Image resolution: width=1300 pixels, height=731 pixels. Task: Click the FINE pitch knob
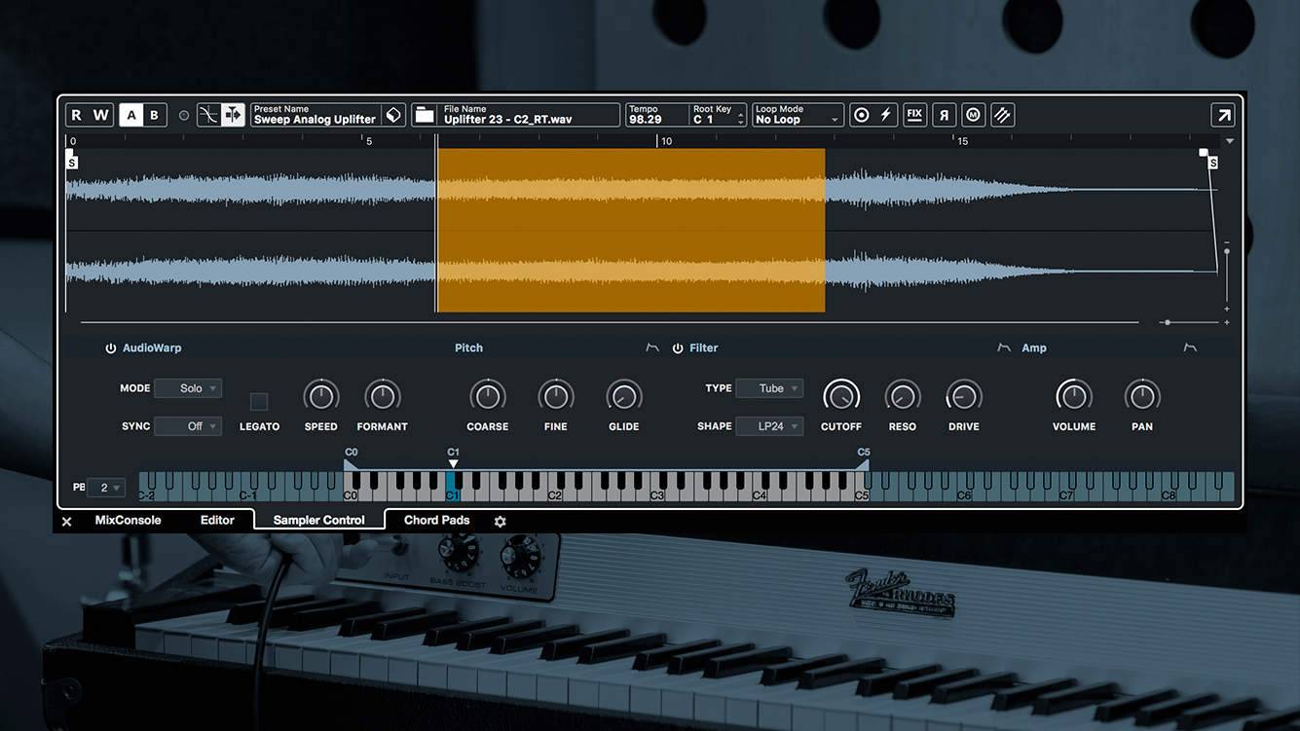[556, 396]
